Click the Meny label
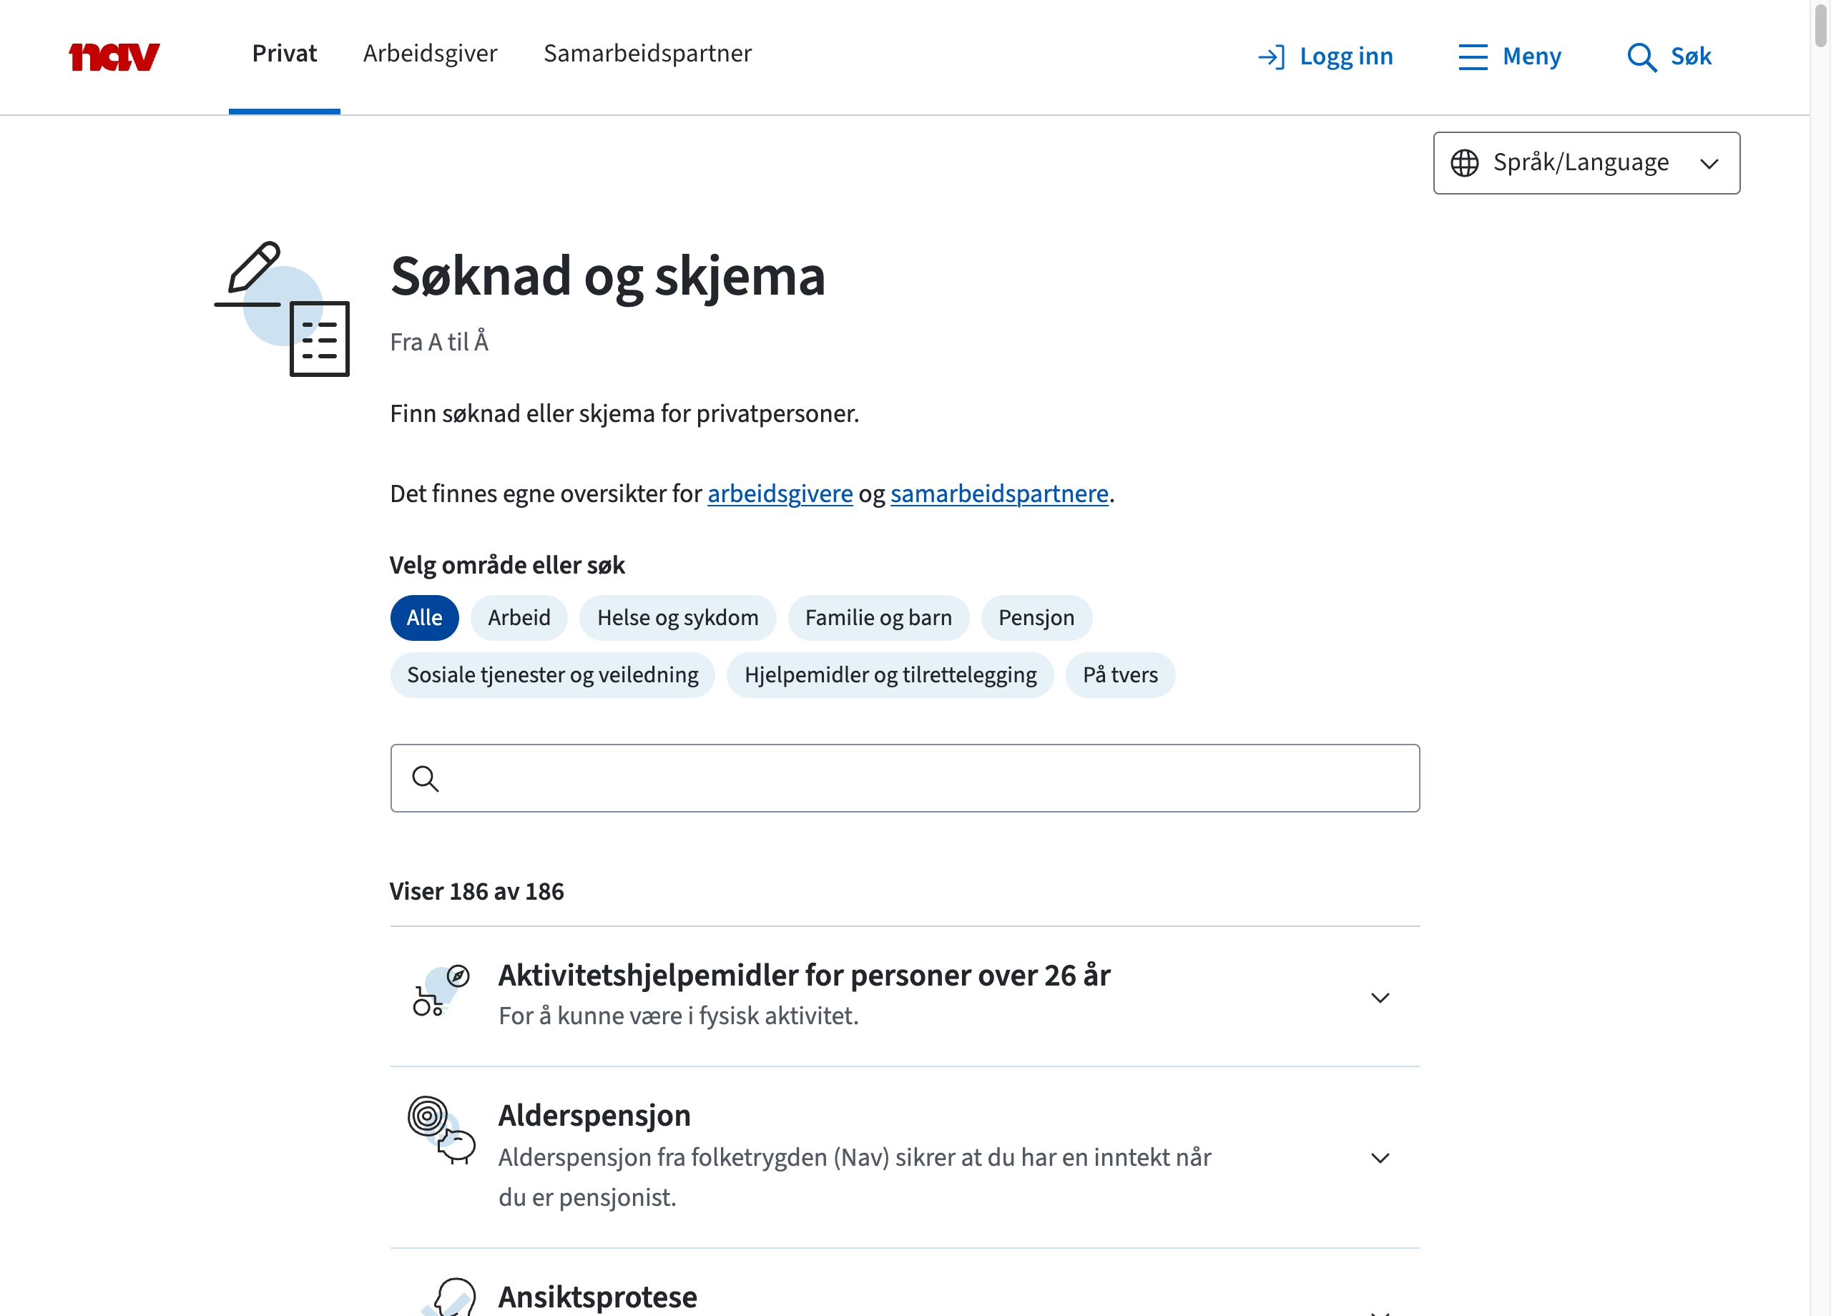 1531,57
